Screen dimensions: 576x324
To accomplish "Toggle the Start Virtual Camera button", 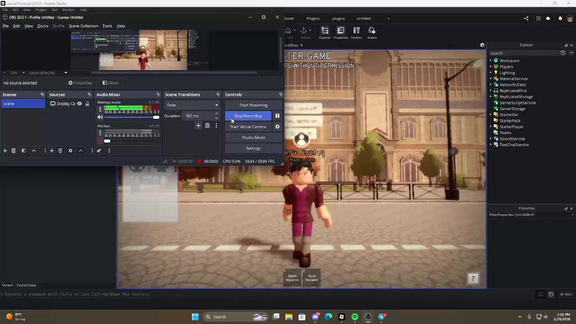I will (248, 126).
